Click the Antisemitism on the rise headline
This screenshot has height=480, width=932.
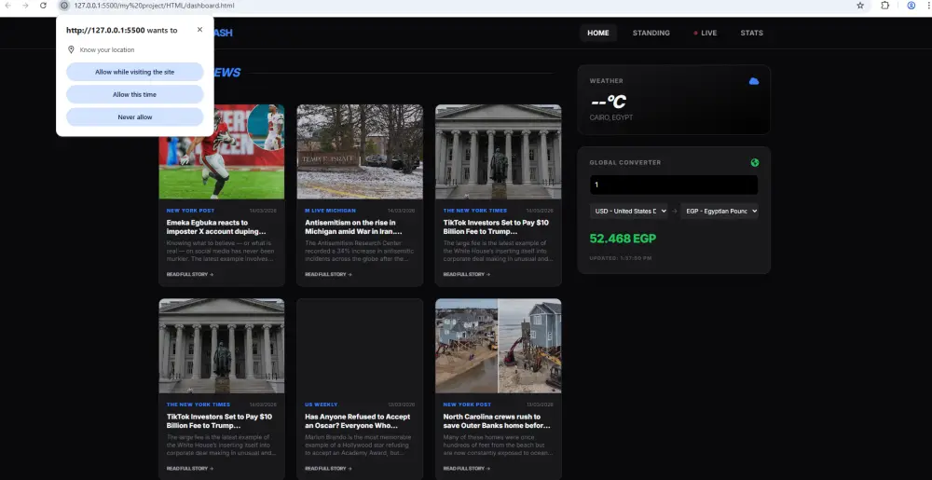[353, 226]
